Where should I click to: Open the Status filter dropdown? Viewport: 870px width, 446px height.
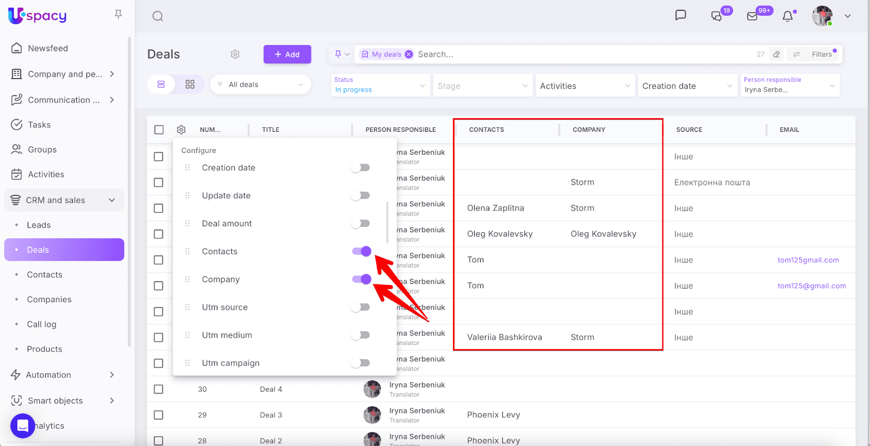[380, 86]
